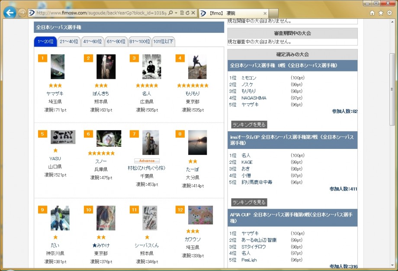The image size is (398, 271).
Task: Open rank 9 だい's profile photo
Action: 60,218
